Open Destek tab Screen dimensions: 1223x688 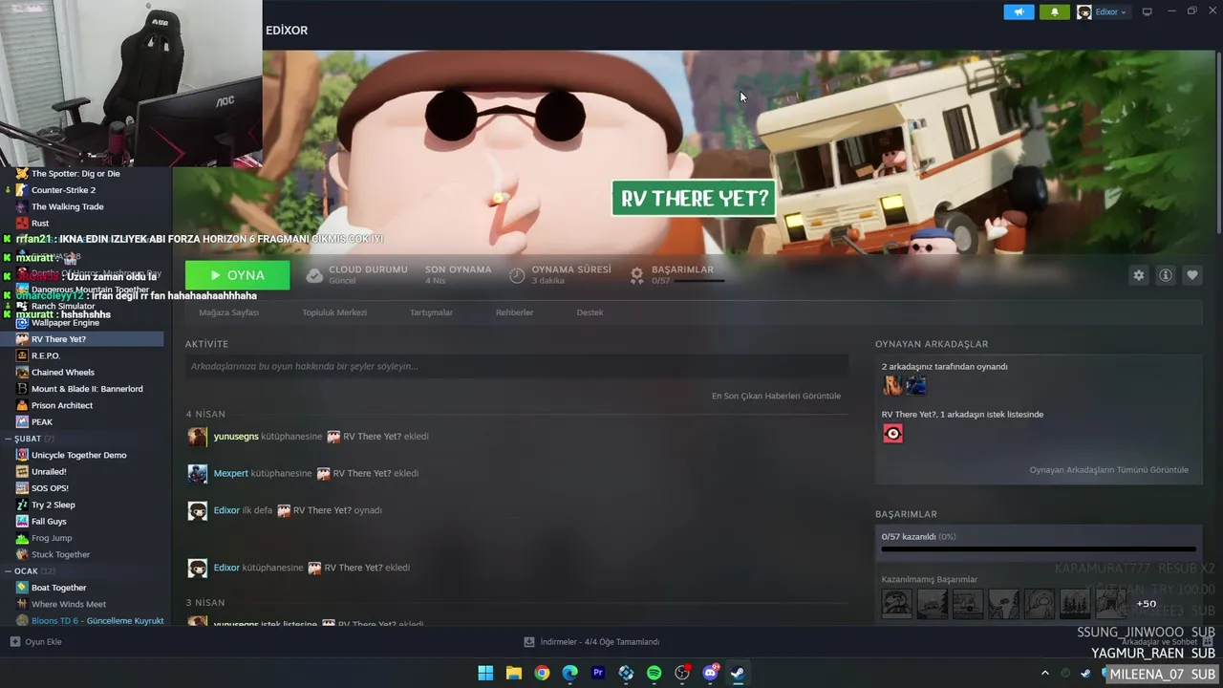(x=590, y=312)
